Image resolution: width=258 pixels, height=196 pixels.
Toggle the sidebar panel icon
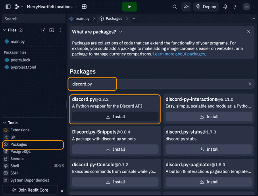[x=8, y=7]
